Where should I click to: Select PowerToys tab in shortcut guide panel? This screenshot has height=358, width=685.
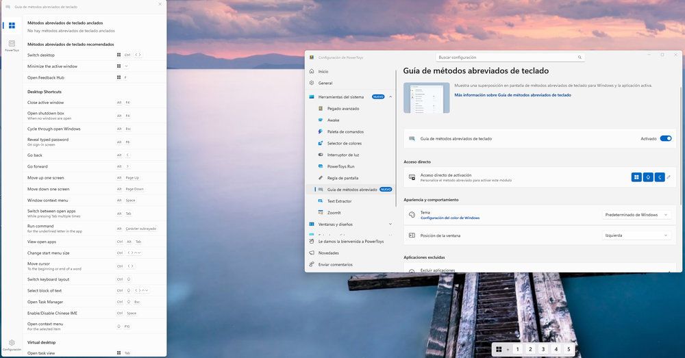point(12,45)
